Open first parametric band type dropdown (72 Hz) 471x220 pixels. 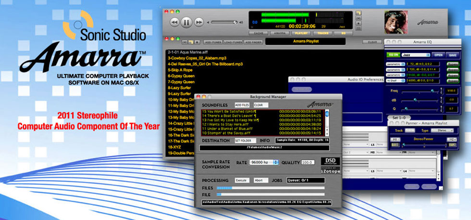(x=396, y=64)
